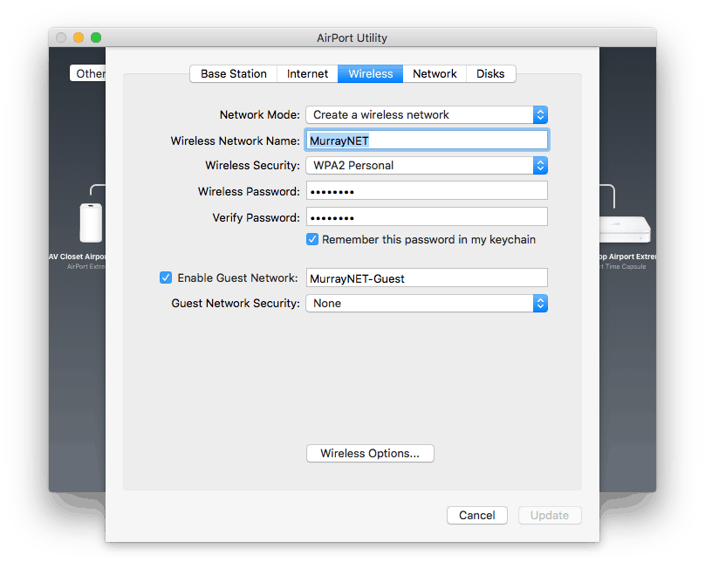Select the AirPort Time Capsule device icon
The width and height of the screenshot is (705, 562).
[x=625, y=230]
